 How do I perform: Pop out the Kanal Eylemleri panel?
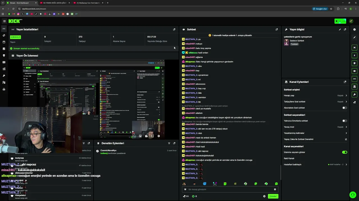pos(345,82)
